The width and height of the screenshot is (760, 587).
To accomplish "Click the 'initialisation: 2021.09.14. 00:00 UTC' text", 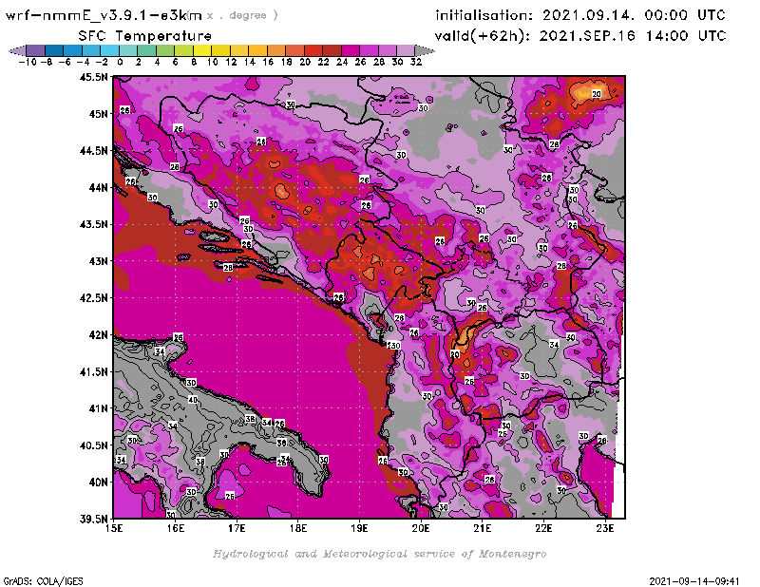I will (x=580, y=15).
